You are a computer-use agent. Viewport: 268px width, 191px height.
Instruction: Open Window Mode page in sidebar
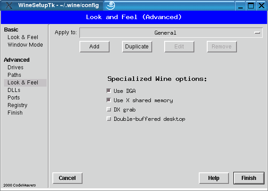(25, 45)
